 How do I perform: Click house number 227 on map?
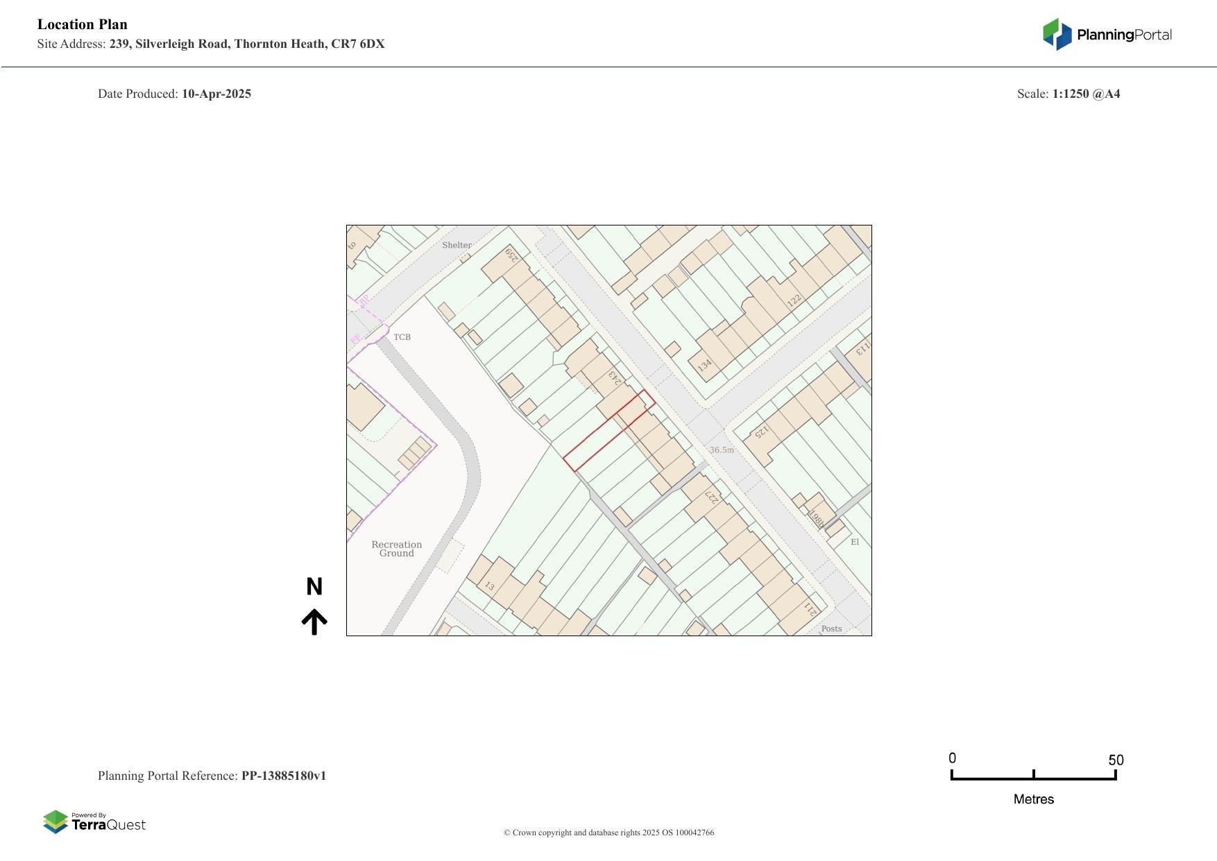coord(712,497)
